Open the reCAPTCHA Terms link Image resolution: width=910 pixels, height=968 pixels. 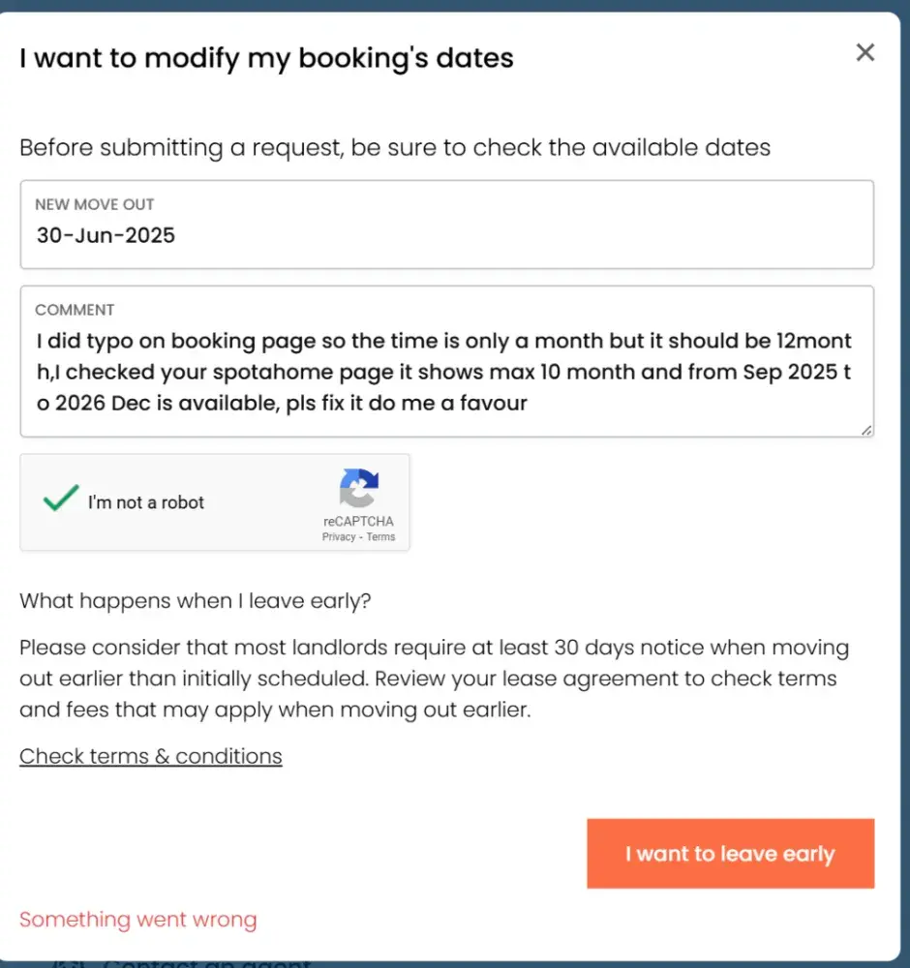pyautogui.click(x=380, y=537)
